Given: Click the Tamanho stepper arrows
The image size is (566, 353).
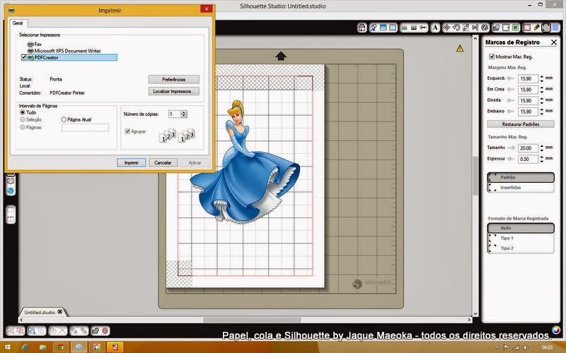Looking at the screenshot, I should (541, 148).
